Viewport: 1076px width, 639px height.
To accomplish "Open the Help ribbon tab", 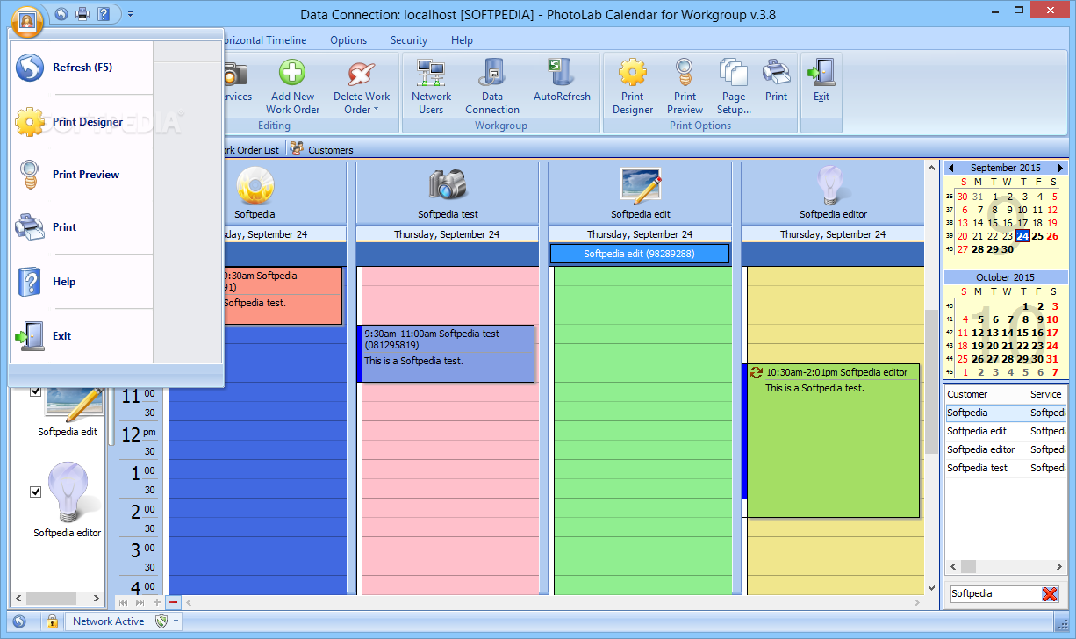I will point(462,40).
